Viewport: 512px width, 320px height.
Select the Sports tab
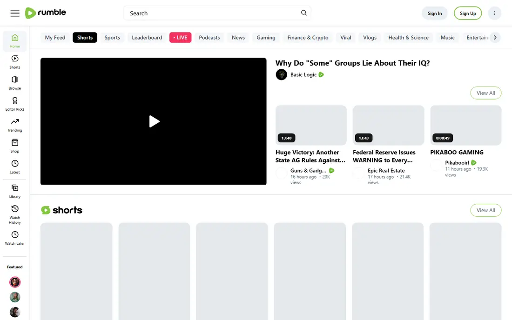[x=112, y=38]
